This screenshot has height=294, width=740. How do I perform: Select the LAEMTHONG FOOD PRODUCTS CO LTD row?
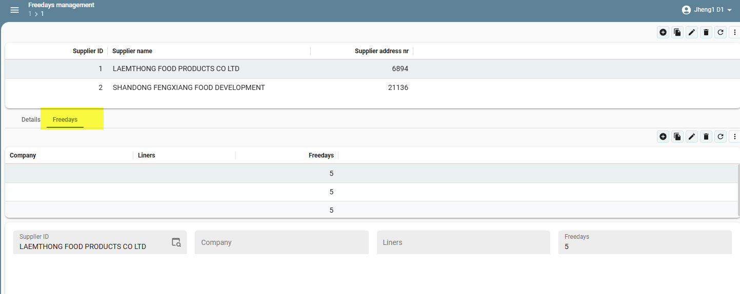click(372, 69)
